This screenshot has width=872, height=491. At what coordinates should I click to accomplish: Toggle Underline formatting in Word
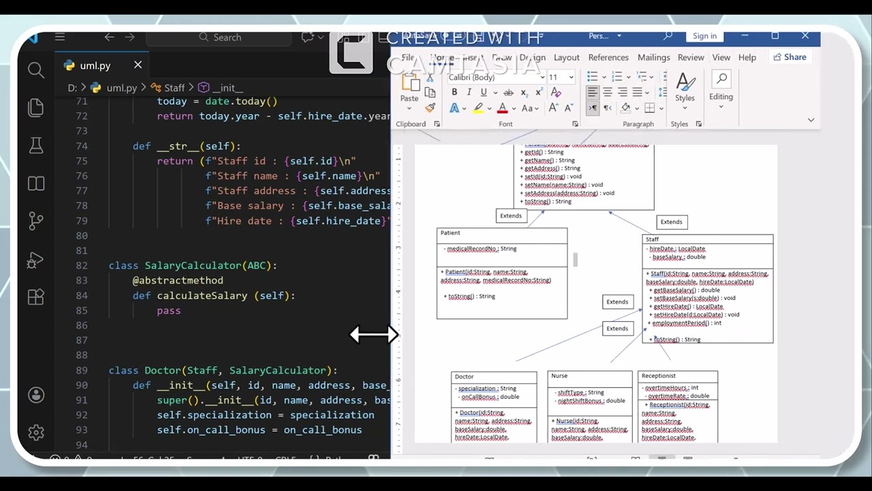click(484, 93)
